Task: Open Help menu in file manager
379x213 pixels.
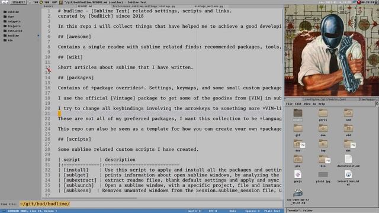Action: pyautogui.click(x=322, y=104)
